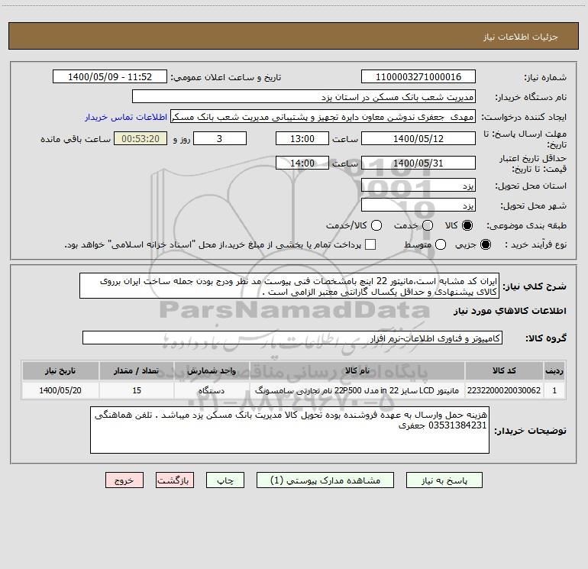Click the بازگشت back button
The height and width of the screenshot is (569, 588).
pyautogui.click(x=175, y=480)
